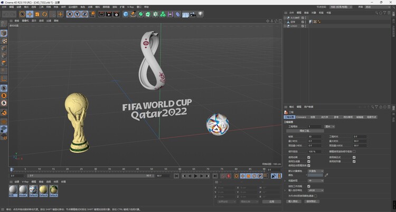The height and width of the screenshot is (212, 396).
Task: Add a light object bulb icon
Action: 200,14
